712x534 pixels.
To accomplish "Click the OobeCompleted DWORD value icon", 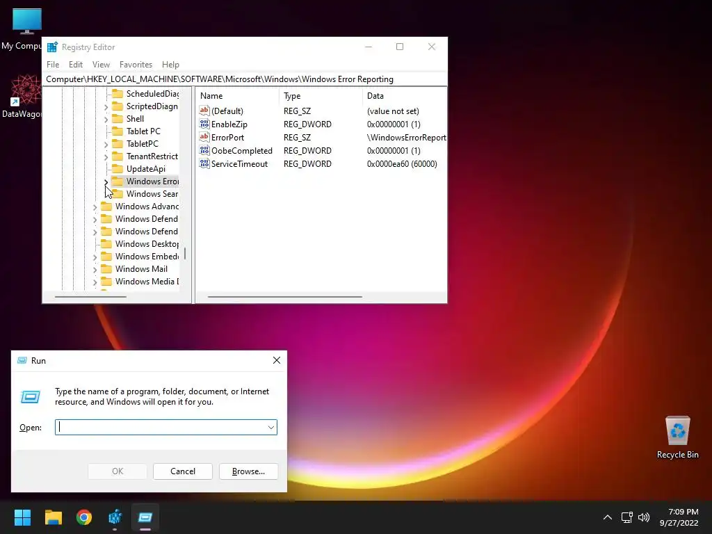I will [204, 150].
